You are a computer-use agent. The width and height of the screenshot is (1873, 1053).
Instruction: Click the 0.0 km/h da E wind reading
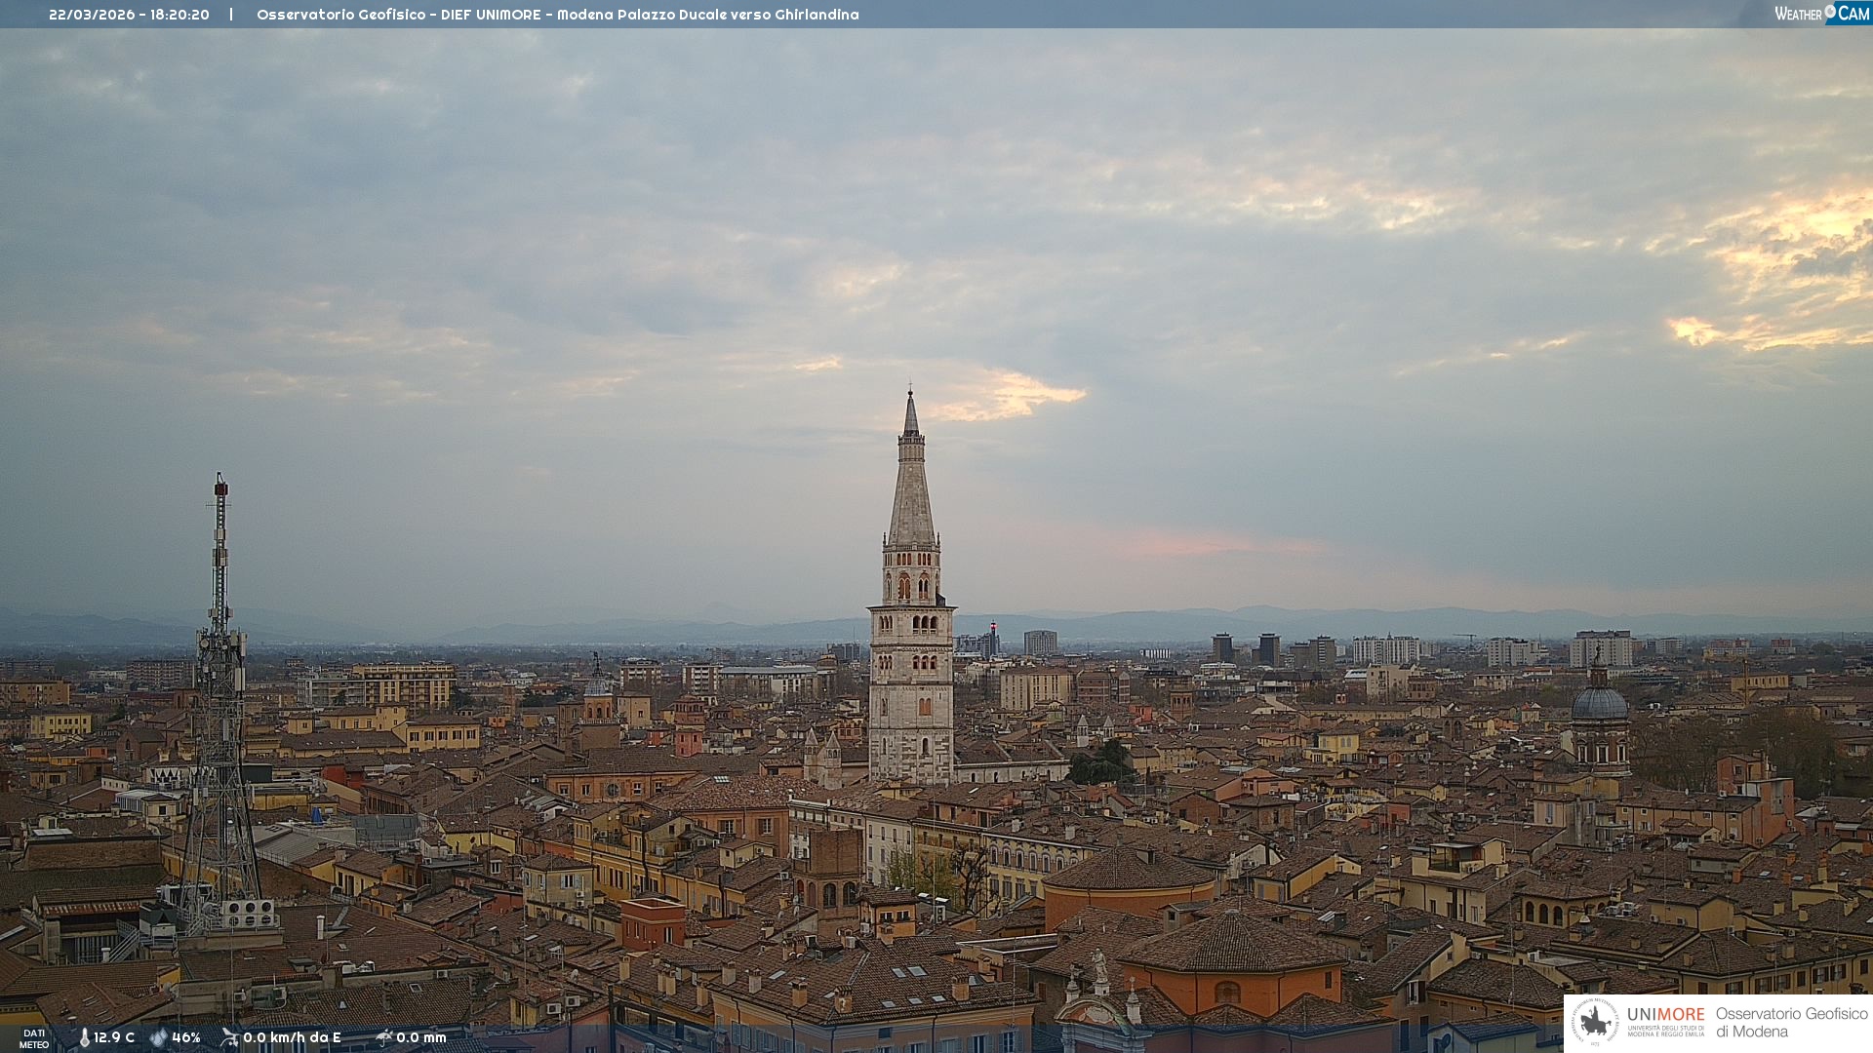click(x=292, y=1037)
